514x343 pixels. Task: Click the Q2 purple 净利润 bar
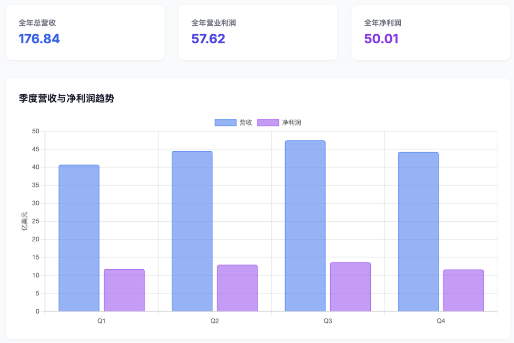[237, 288]
